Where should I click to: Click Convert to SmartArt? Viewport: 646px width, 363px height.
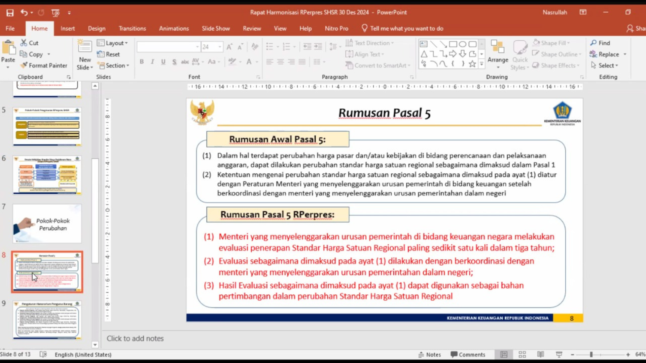tap(378, 66)
